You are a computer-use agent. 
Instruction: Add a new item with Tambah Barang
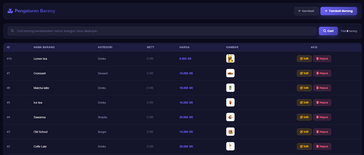coord(338,11)
